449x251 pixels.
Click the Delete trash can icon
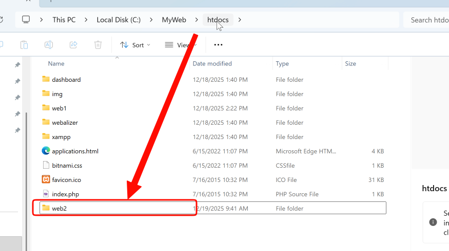(x=98, y=45)
